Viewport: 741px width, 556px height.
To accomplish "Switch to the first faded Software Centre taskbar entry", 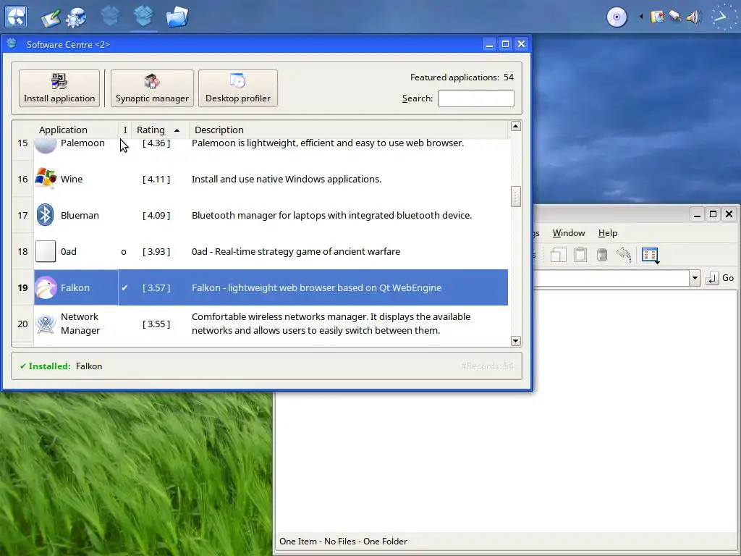I will 110,16.
